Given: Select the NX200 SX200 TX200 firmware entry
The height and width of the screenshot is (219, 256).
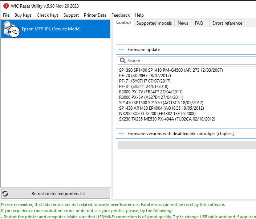Looking at the screenshot, I should click(x=157, y=114).
